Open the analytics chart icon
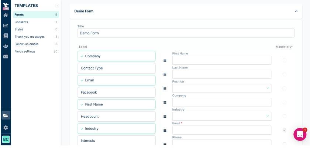Screen dimensions: 310x148 point(6,26)
